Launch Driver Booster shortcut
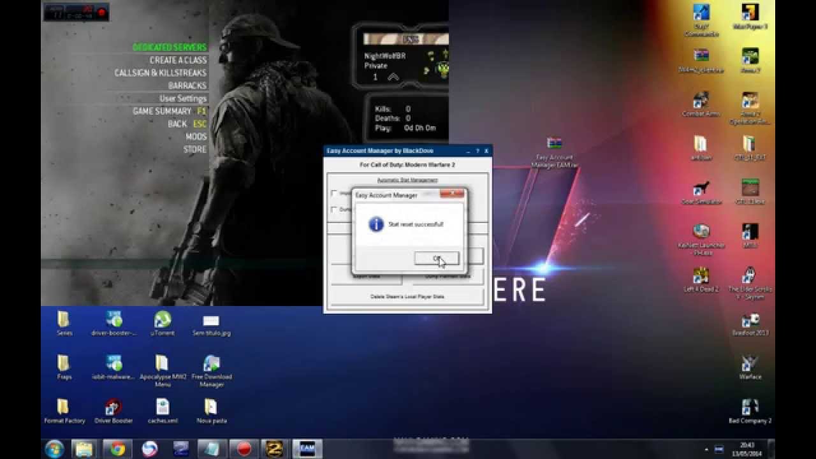The image size is (816, 459). tap(113, 411)
